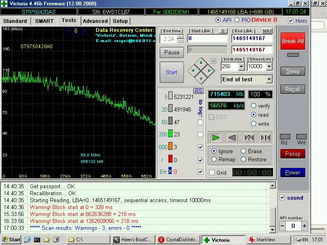Click the Start scan button
Image resolution: width=327 pixels, height=245 pixels.
tap(172, 72)
